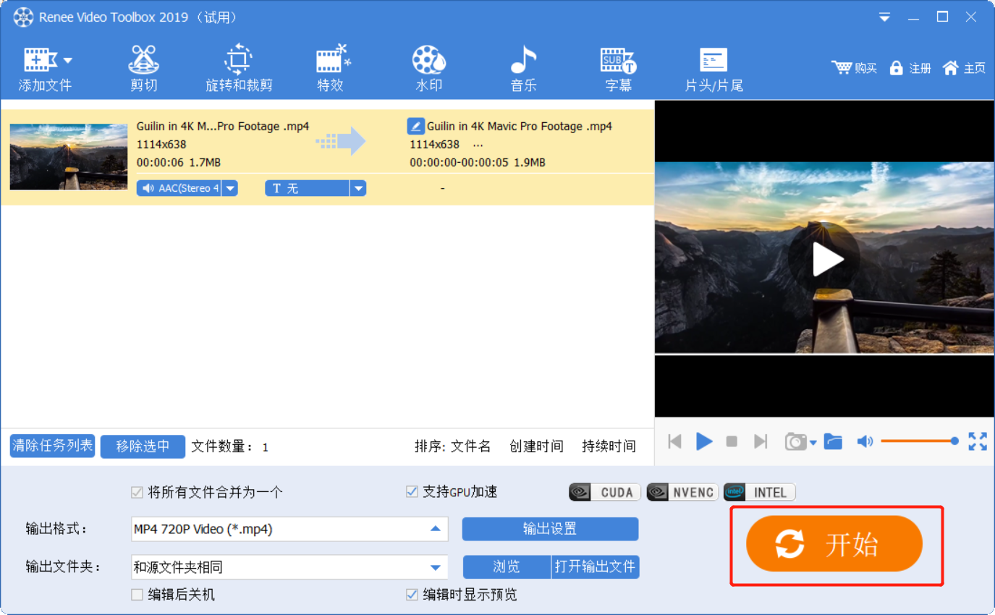Select the Guilin video thumbnail in task list
995x615 pixels.
(69, 157)
